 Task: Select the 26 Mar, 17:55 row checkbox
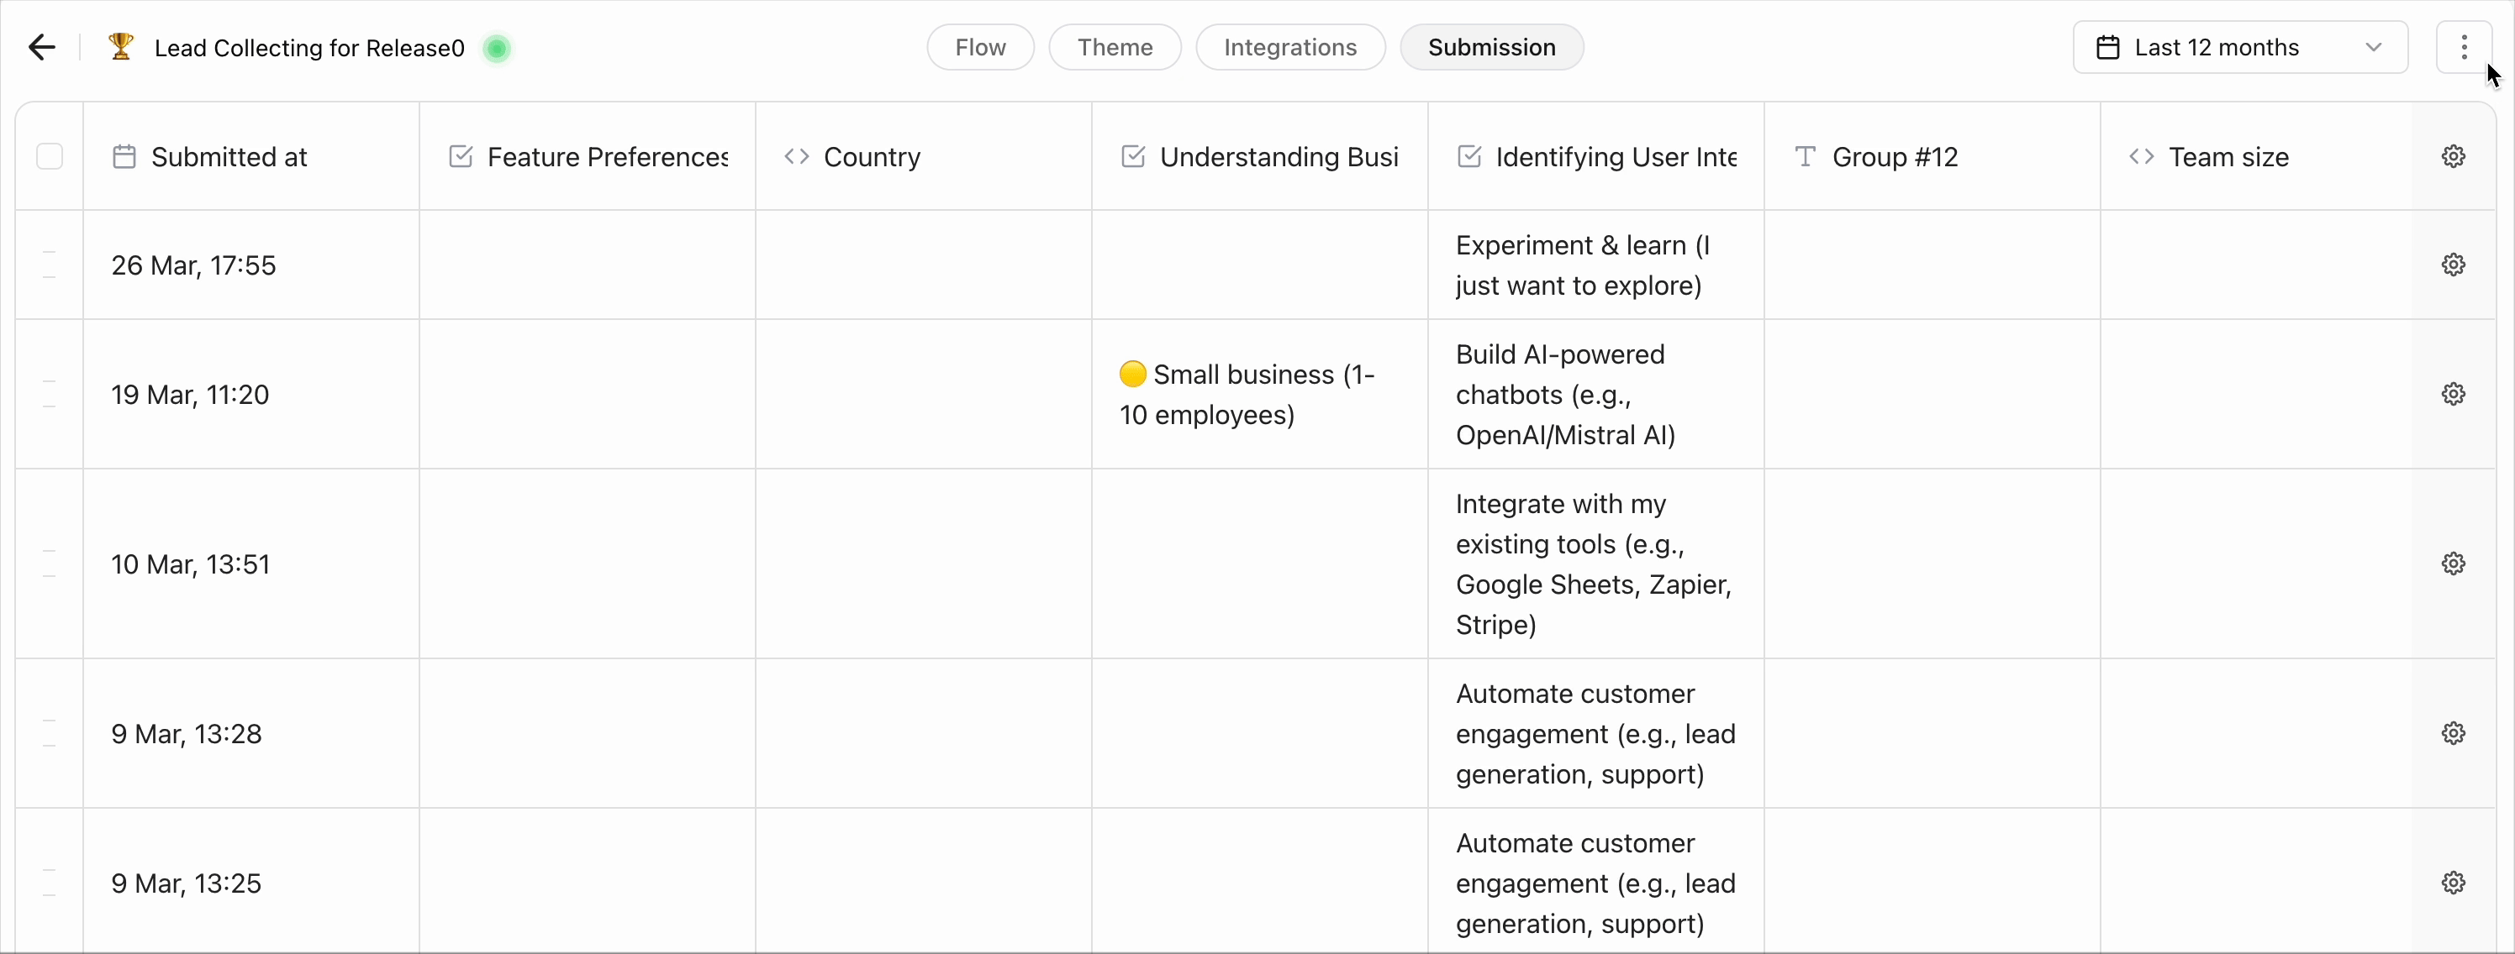click(50, 265)
